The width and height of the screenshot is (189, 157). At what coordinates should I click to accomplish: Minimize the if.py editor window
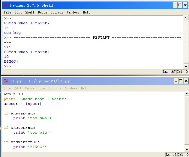coord(176,81)
